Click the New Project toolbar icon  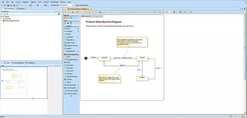(2, 5)
